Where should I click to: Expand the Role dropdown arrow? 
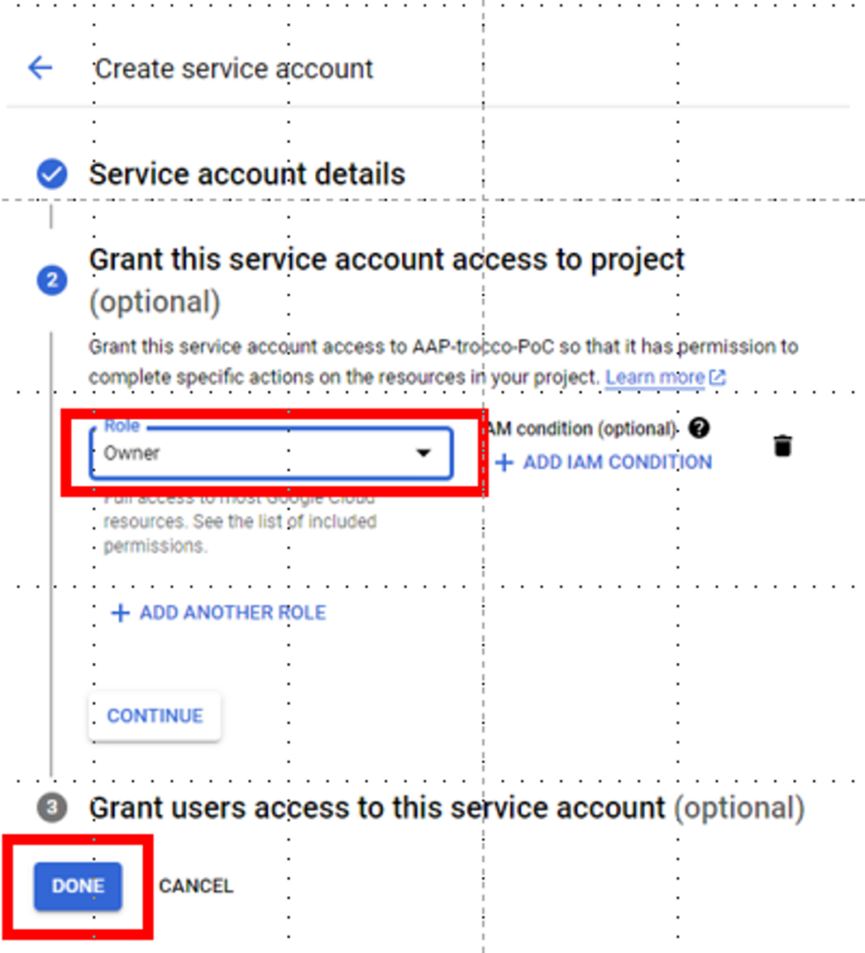424,452
